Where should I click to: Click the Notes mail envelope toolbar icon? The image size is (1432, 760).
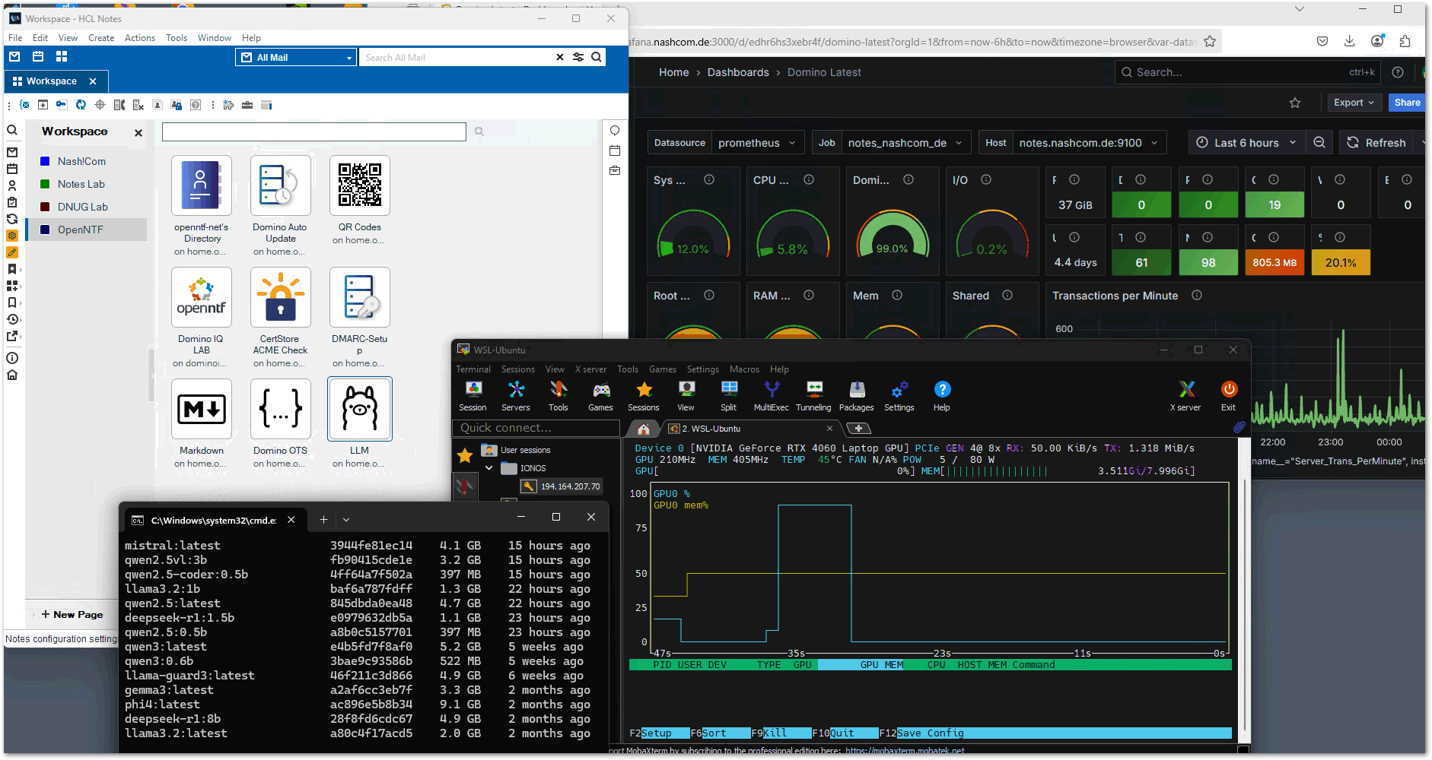(14, 57)
